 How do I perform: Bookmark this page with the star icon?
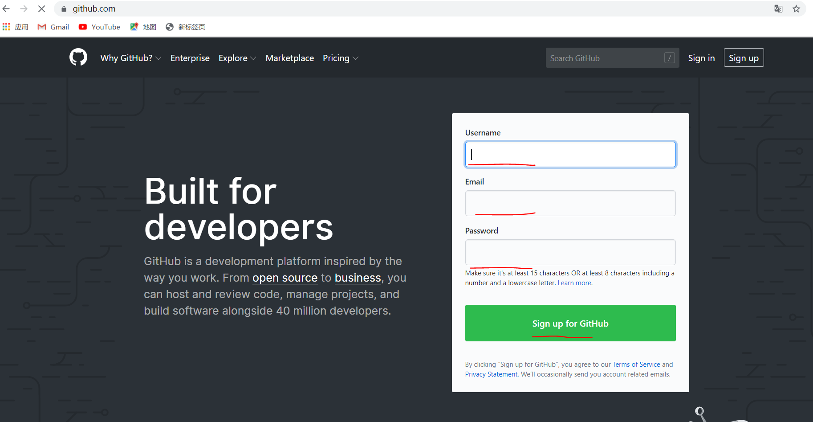tap(796, 9)
